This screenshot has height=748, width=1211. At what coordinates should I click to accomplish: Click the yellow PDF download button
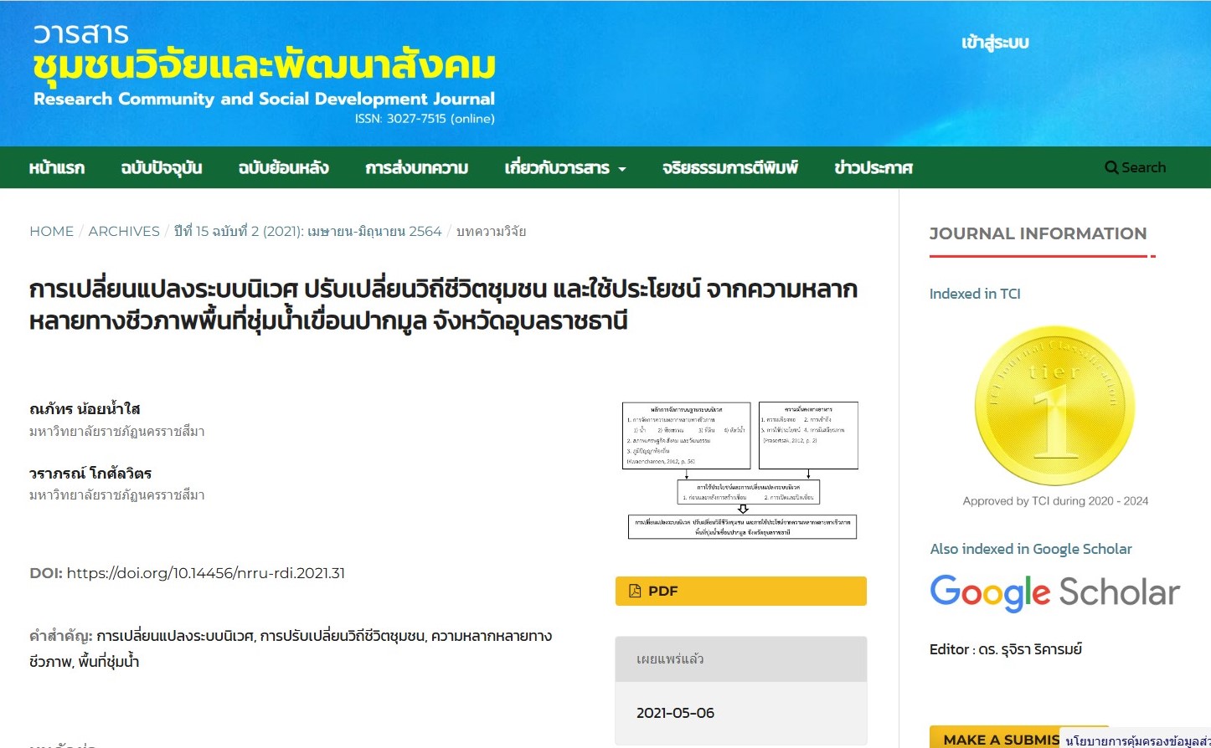[x=740, y=591]
